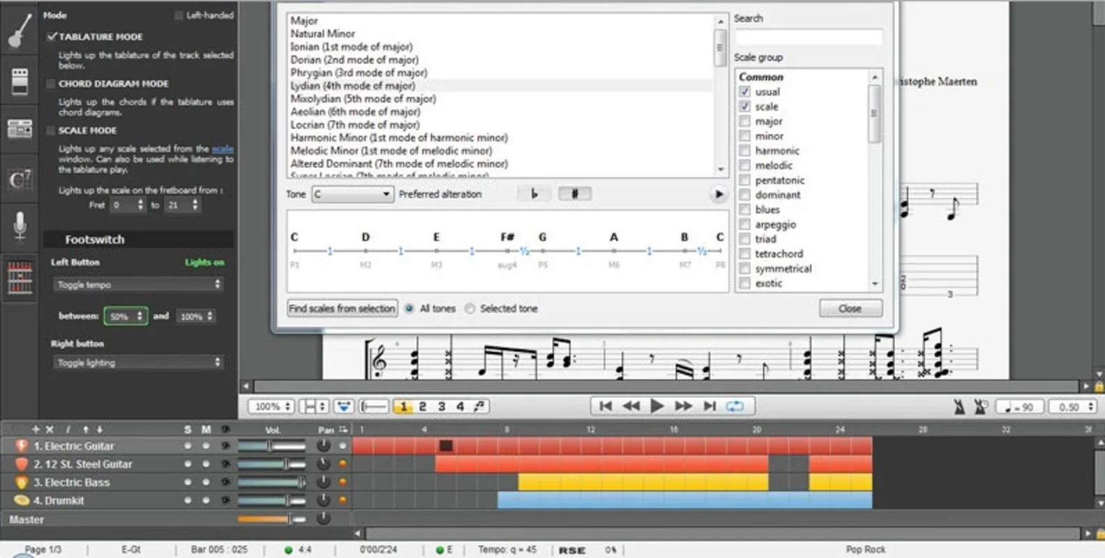Open the fretboard lighting panel icon
This screenshot has height=558, width=1105.
20,278
